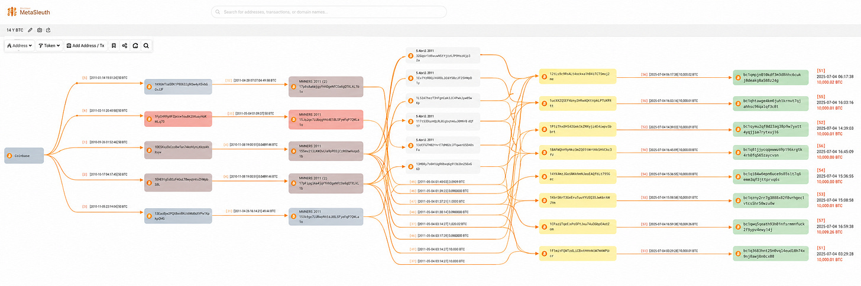Click the graph layout nodes icon in toolbar
861x286 pixels.
tap(124, 45)
